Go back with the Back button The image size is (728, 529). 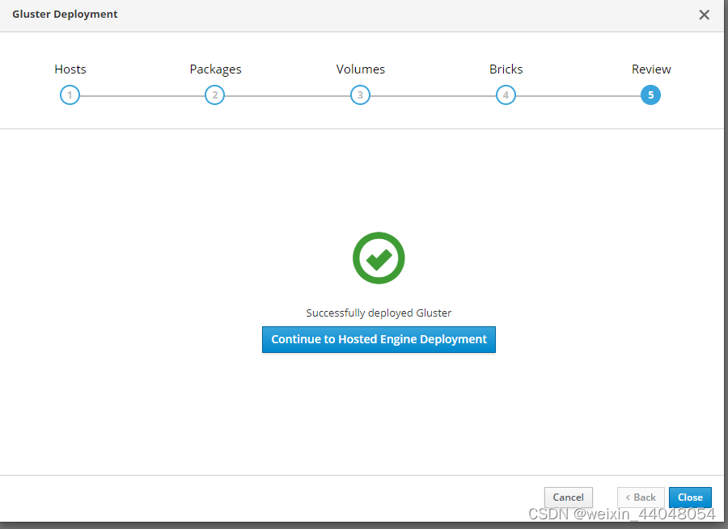click(641, 497)
